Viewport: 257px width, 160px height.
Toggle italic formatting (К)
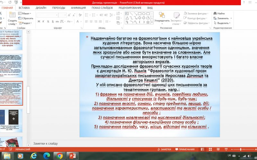[x=43, y=21]
